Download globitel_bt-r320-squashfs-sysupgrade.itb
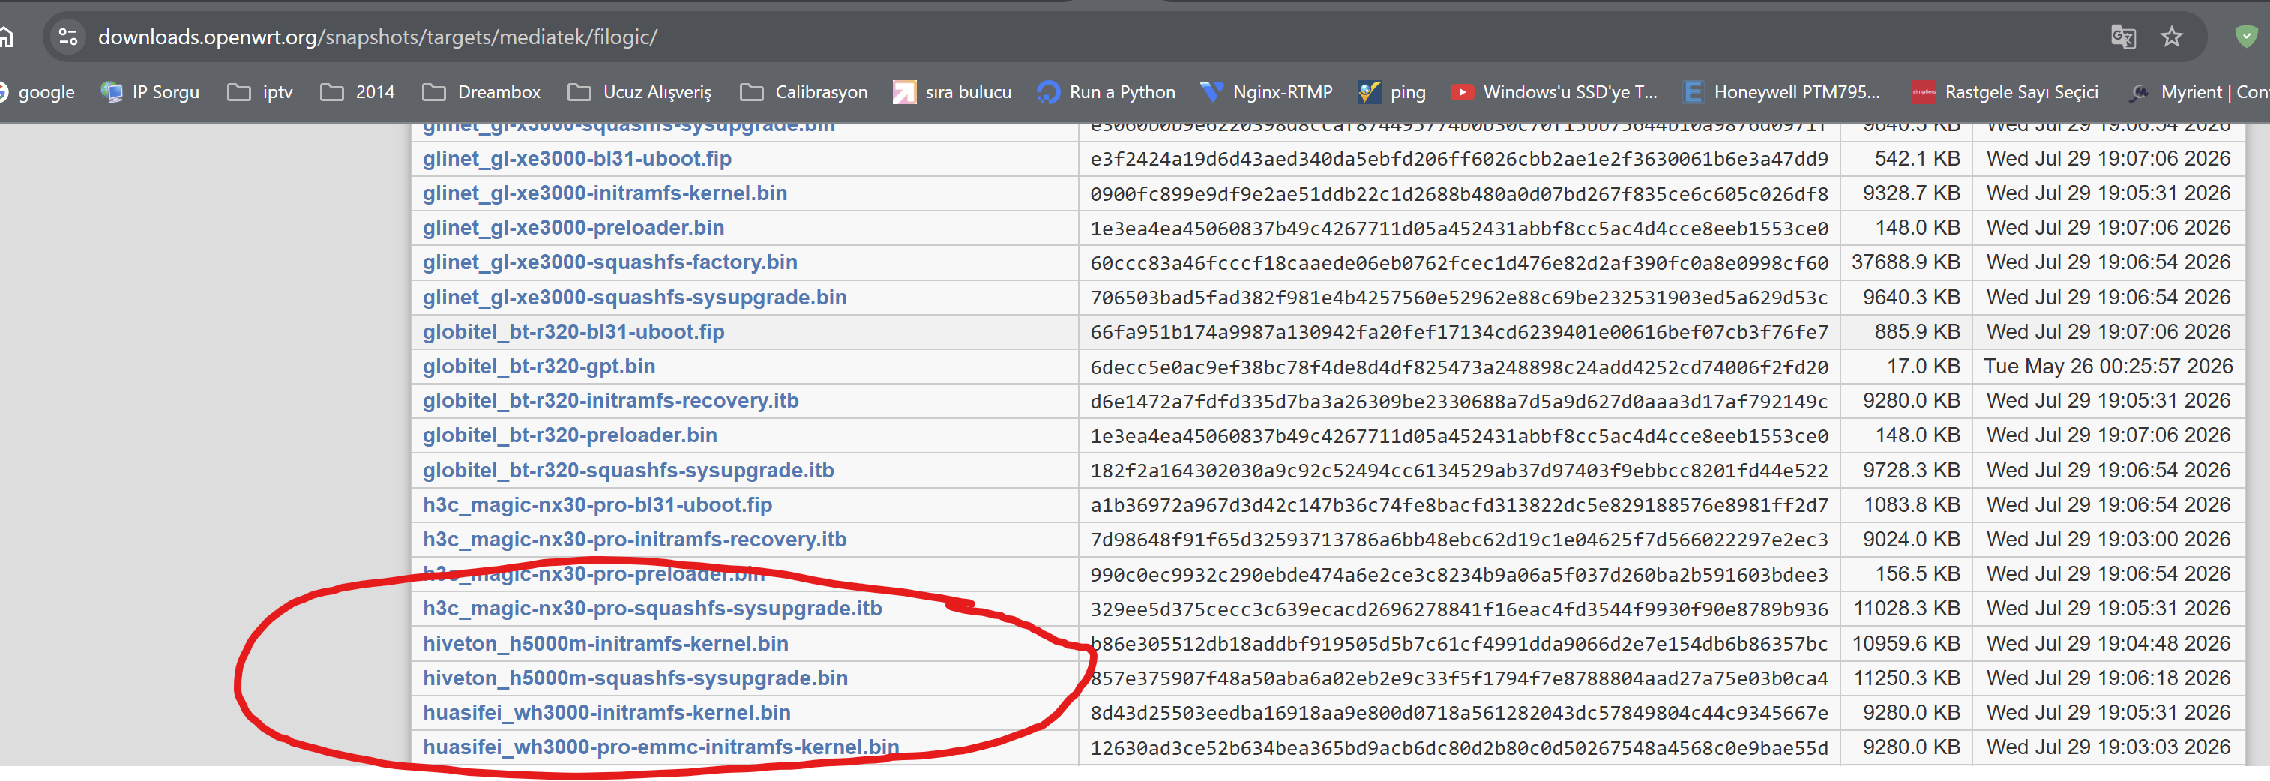The height and width of the screenshot is (781, 2270). point(628,470)
